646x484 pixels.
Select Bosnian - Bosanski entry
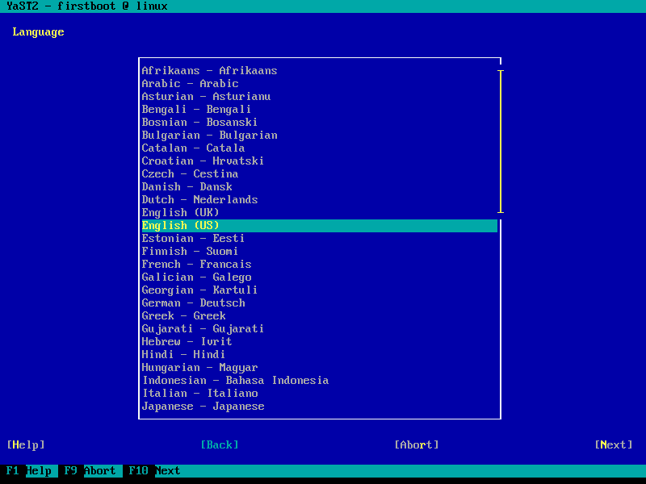pos(199,123)
